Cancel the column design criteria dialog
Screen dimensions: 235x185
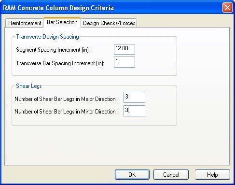(171, 175)
